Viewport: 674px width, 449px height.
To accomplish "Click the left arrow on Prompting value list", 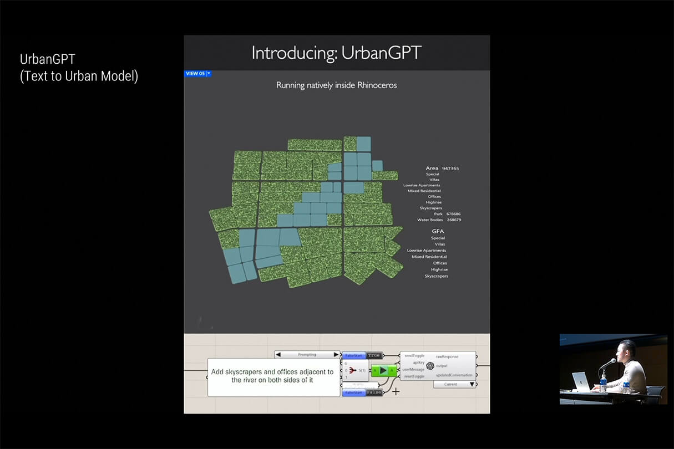I will (278, 354).
